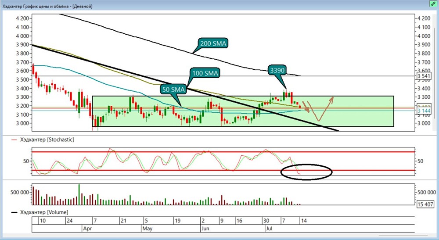Click the 3 541 price tag on right axis

(x=423, y=76)
